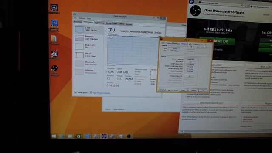
Task: Switch to the Mainboard tab in CPU-Z
Action: pos(176,44)
